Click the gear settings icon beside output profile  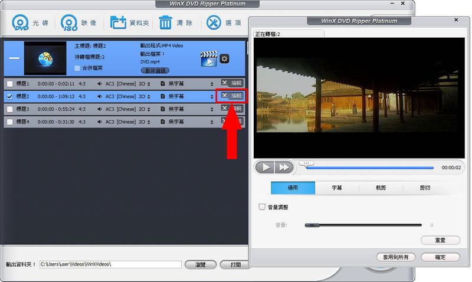point(224,58)
